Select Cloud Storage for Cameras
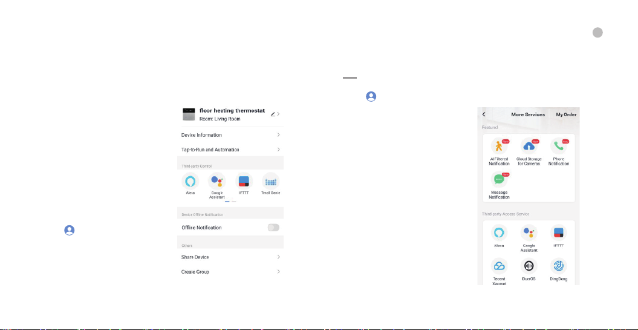 pos(529,147)
